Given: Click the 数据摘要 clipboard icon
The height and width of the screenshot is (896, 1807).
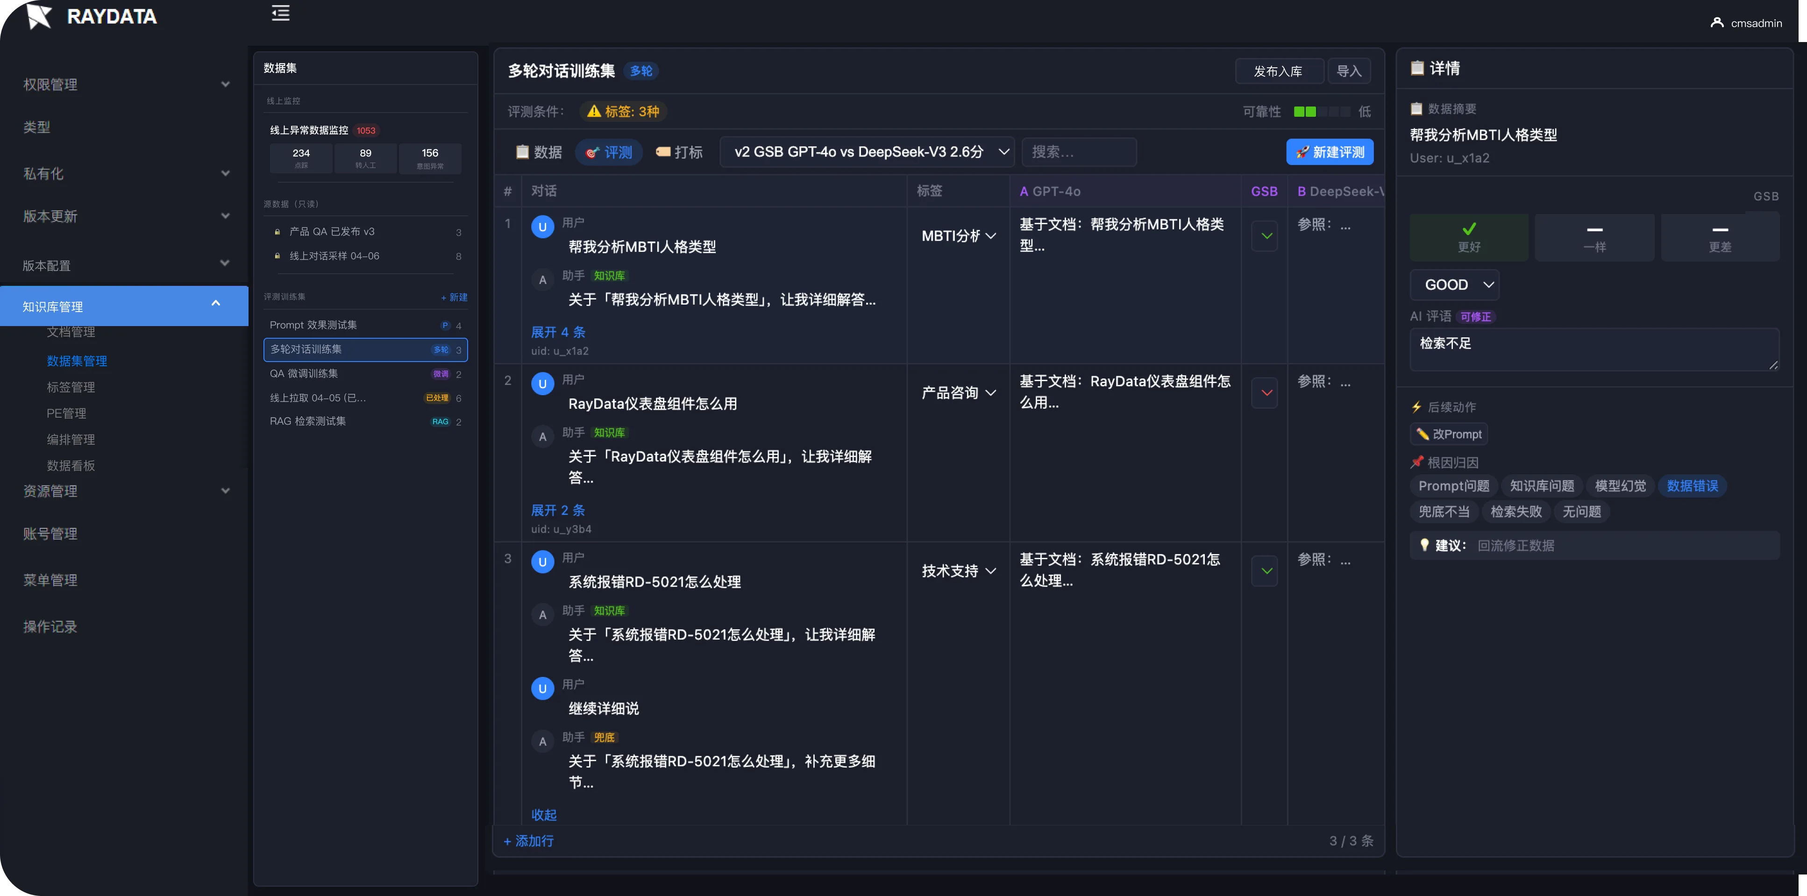Looking at the screenshot, I should point(1416,108).
